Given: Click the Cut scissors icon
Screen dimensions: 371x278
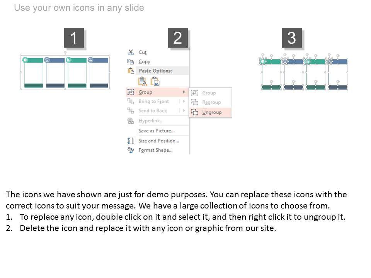Looking at the screenshot, I should tap(131, 52).
